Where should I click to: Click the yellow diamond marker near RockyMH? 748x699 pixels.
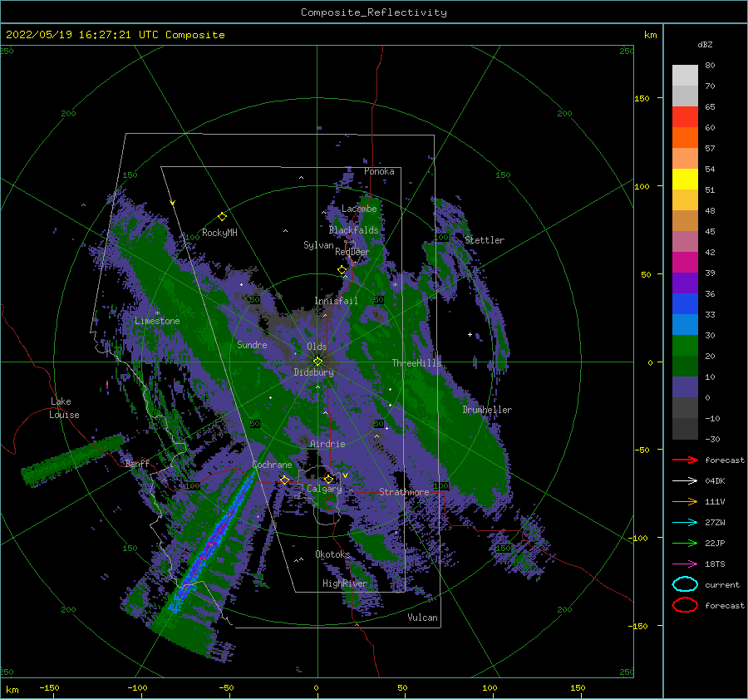click(222, 217)
